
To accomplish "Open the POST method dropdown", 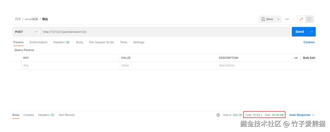I will point(26,32).
